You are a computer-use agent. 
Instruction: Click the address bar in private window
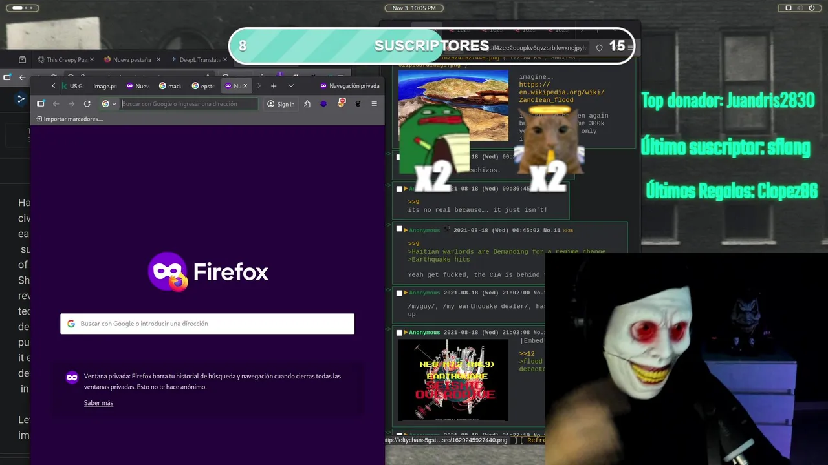[189, 104]
